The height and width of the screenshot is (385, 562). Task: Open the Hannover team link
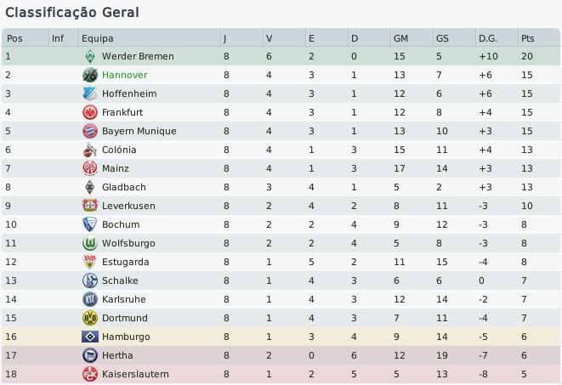(x=125, y=75)
